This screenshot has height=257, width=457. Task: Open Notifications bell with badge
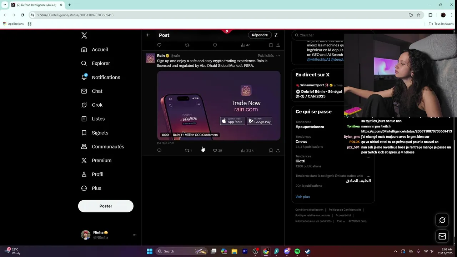point(101,77)
